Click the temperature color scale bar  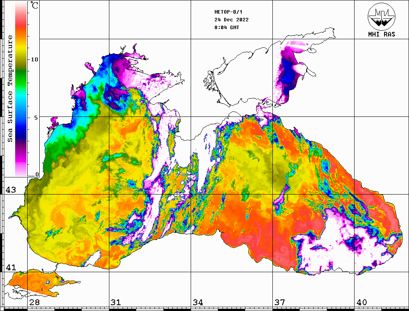pyautogui.click(x=21, y=89)
